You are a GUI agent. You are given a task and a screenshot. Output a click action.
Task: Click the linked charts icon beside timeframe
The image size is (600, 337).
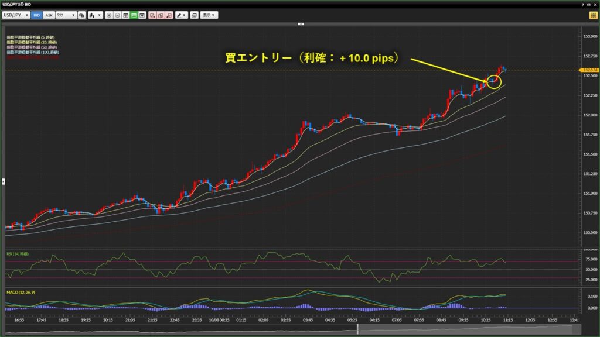[81, 15]
